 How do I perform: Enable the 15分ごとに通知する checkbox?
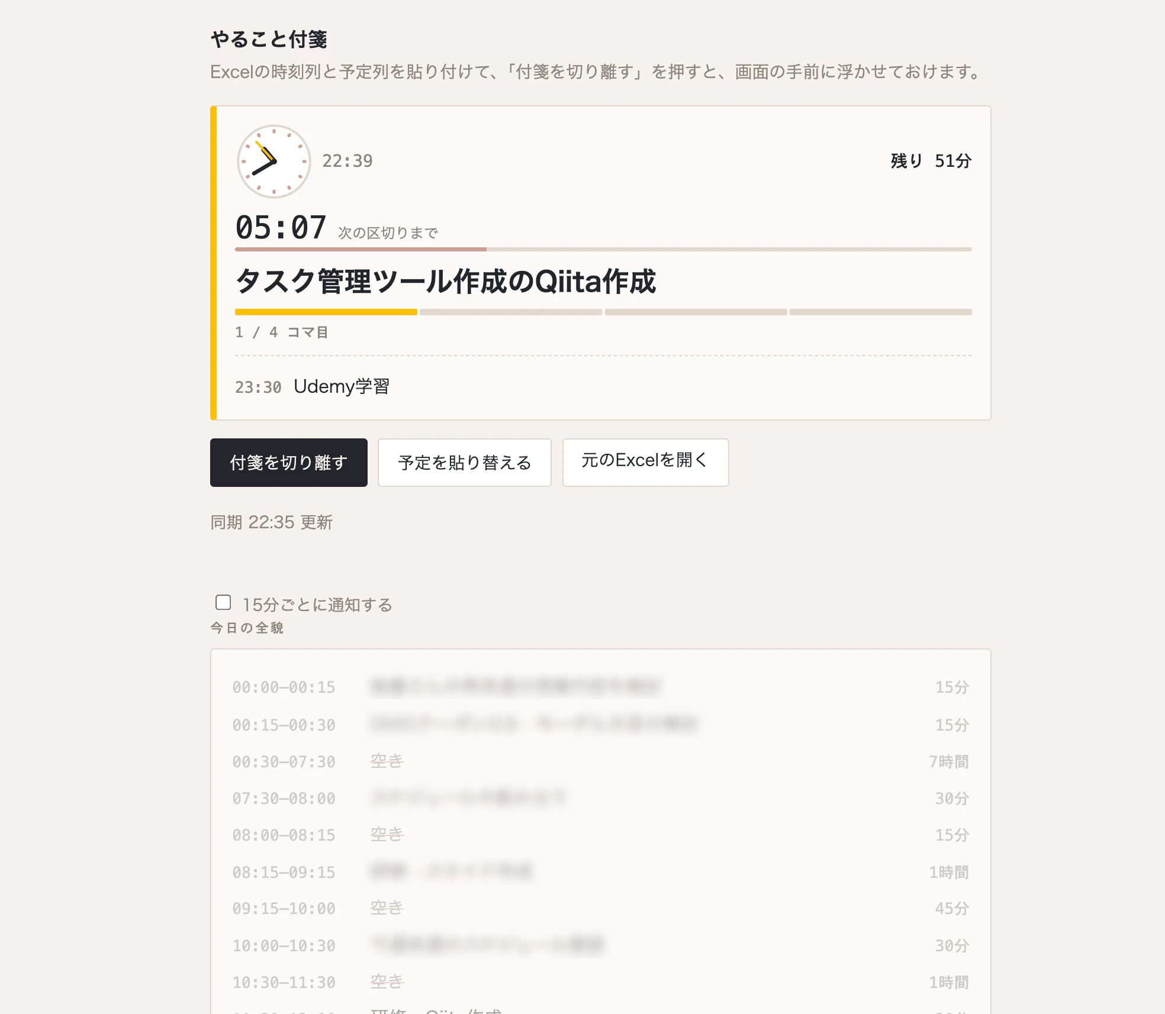(223, 603)
